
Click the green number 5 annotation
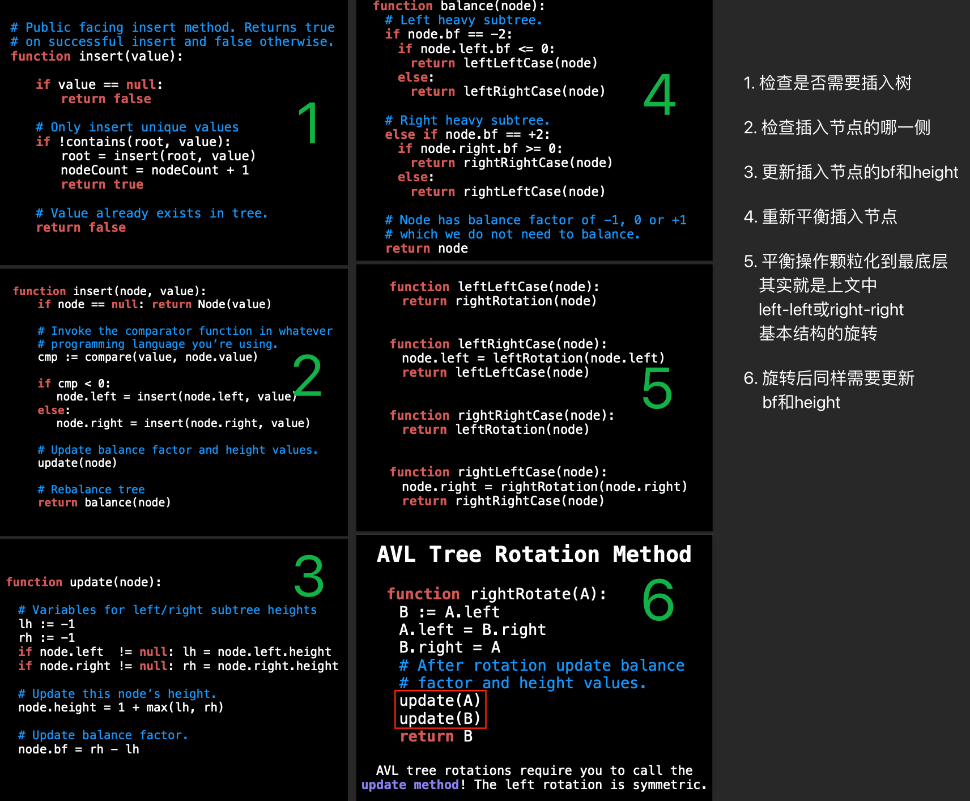[x=657, y=389]
